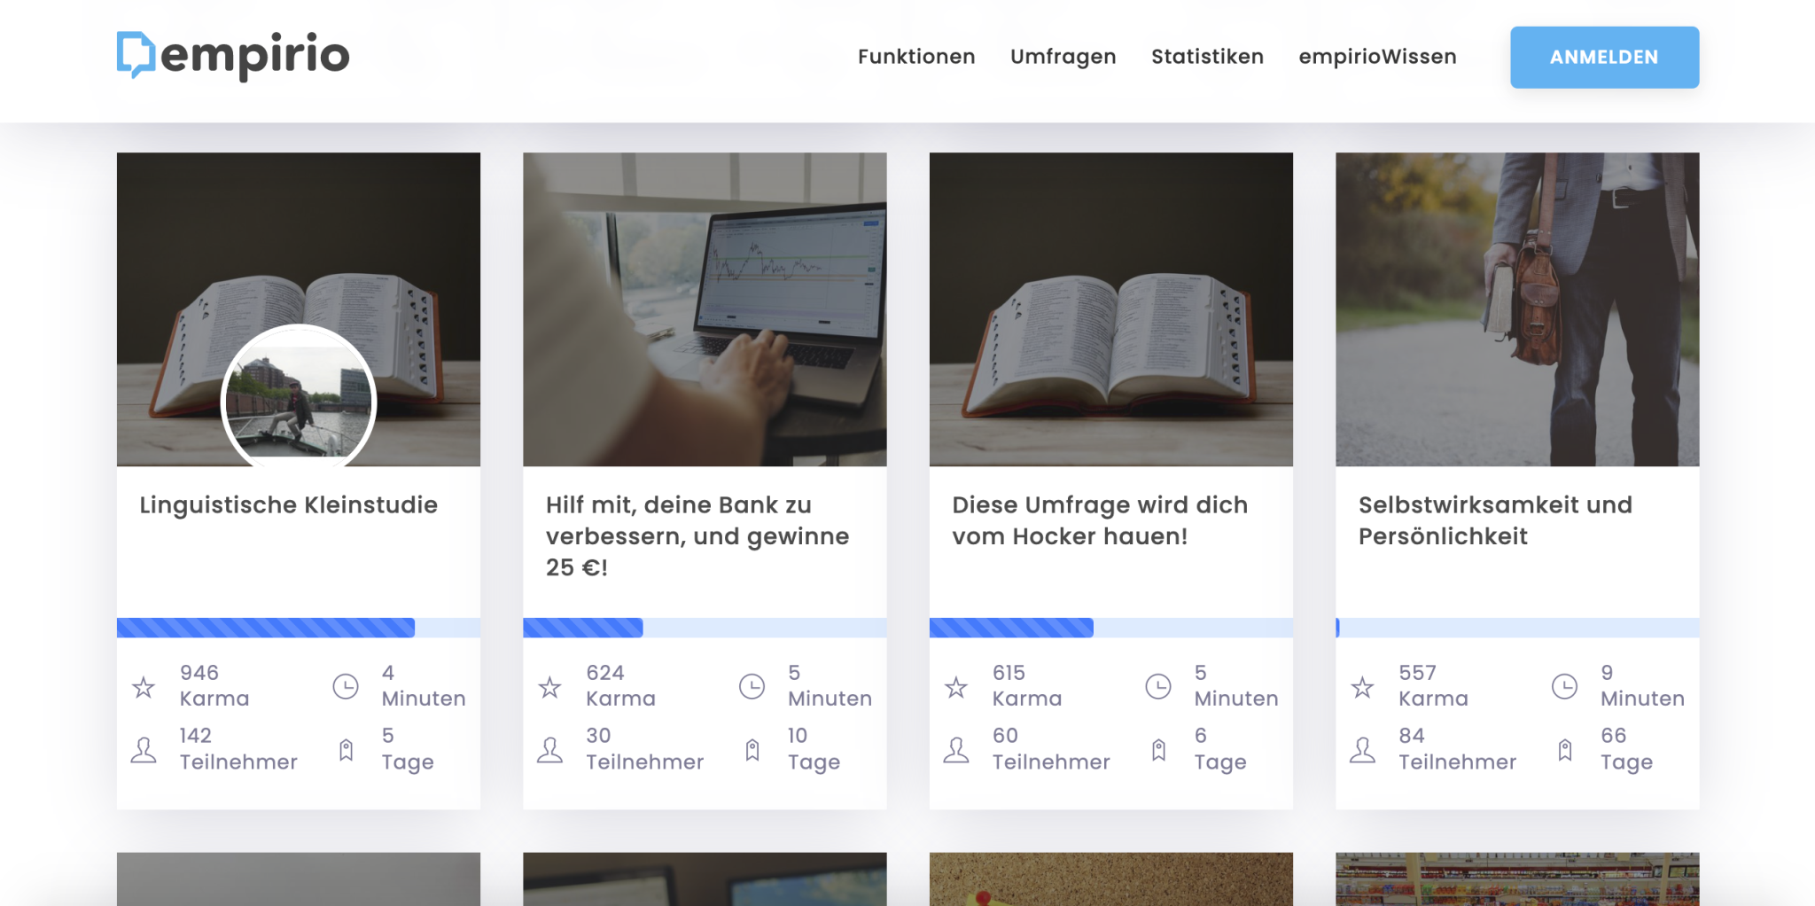Open empirioWissen
The image size is (1815, 906).
click(x=1377, y=56)
